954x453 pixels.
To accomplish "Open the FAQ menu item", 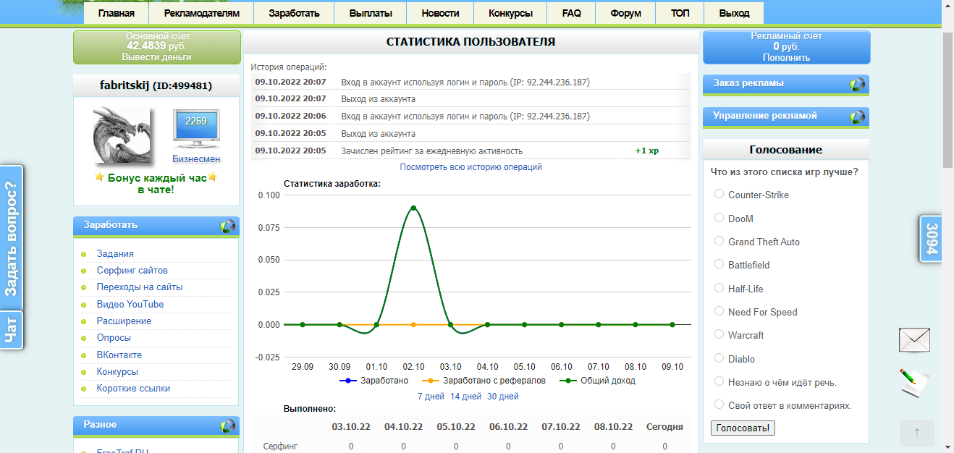I will tap(572, 13).
